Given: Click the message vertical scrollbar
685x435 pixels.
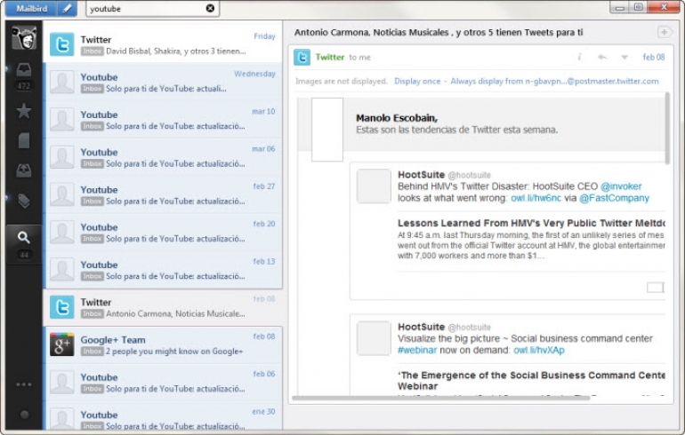Looking at the screenshot, I should tap(667, 128).
